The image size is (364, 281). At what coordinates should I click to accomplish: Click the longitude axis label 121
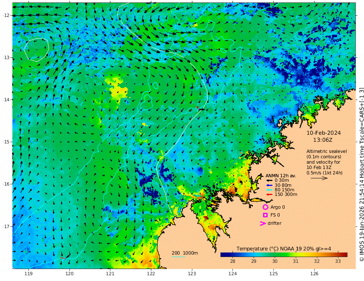click(110, 274)
